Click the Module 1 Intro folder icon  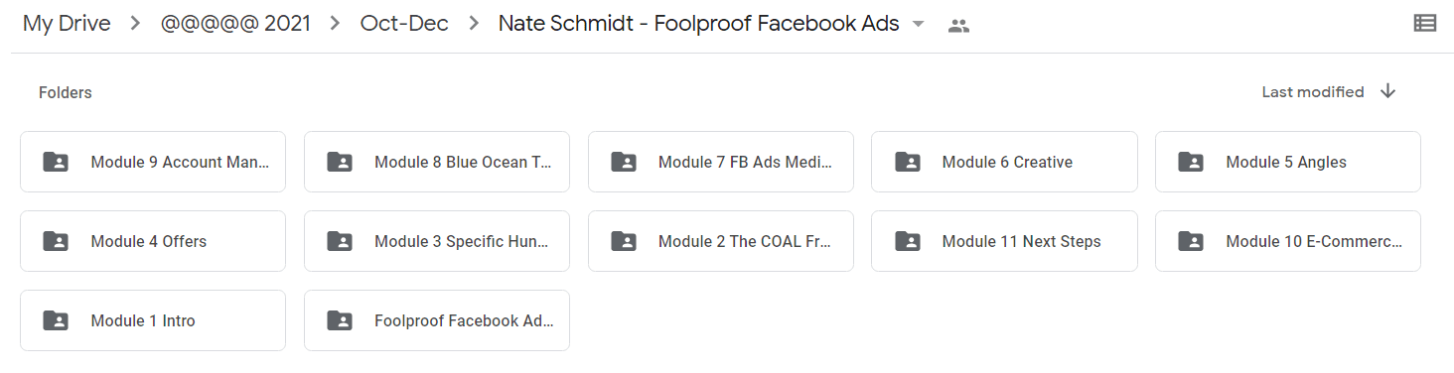click(56, 320)
